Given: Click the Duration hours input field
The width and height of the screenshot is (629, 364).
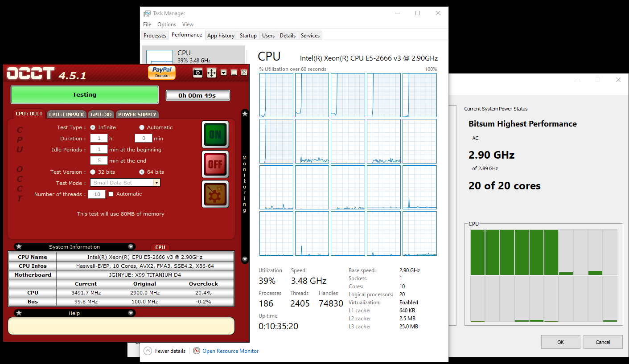Looking at the screenshot, I should pos(99,139).
